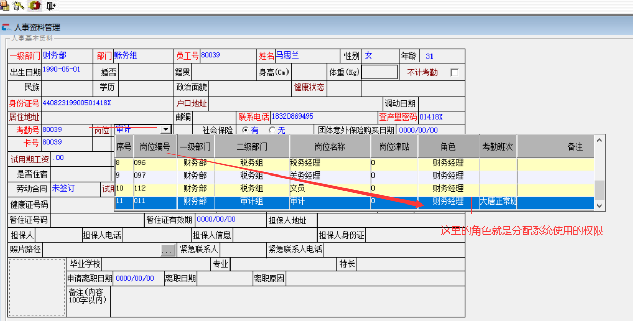This screenshot has width=633, height=321.
Task: Click the 姓名 field with 马思兰
Action: click(x=307, y=55)
